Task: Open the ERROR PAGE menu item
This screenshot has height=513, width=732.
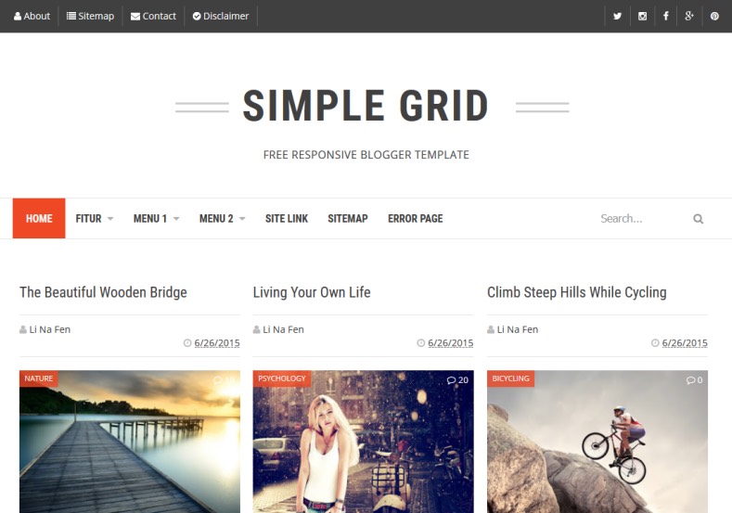Action: coord(415,218)
